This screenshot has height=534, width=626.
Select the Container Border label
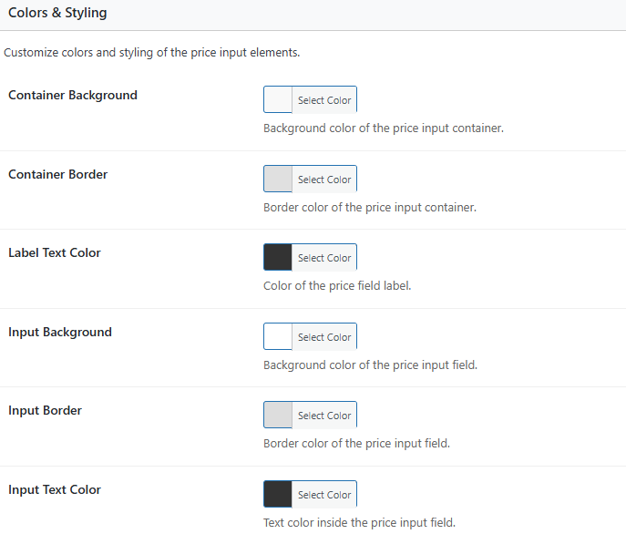click(x=57, y=174)
